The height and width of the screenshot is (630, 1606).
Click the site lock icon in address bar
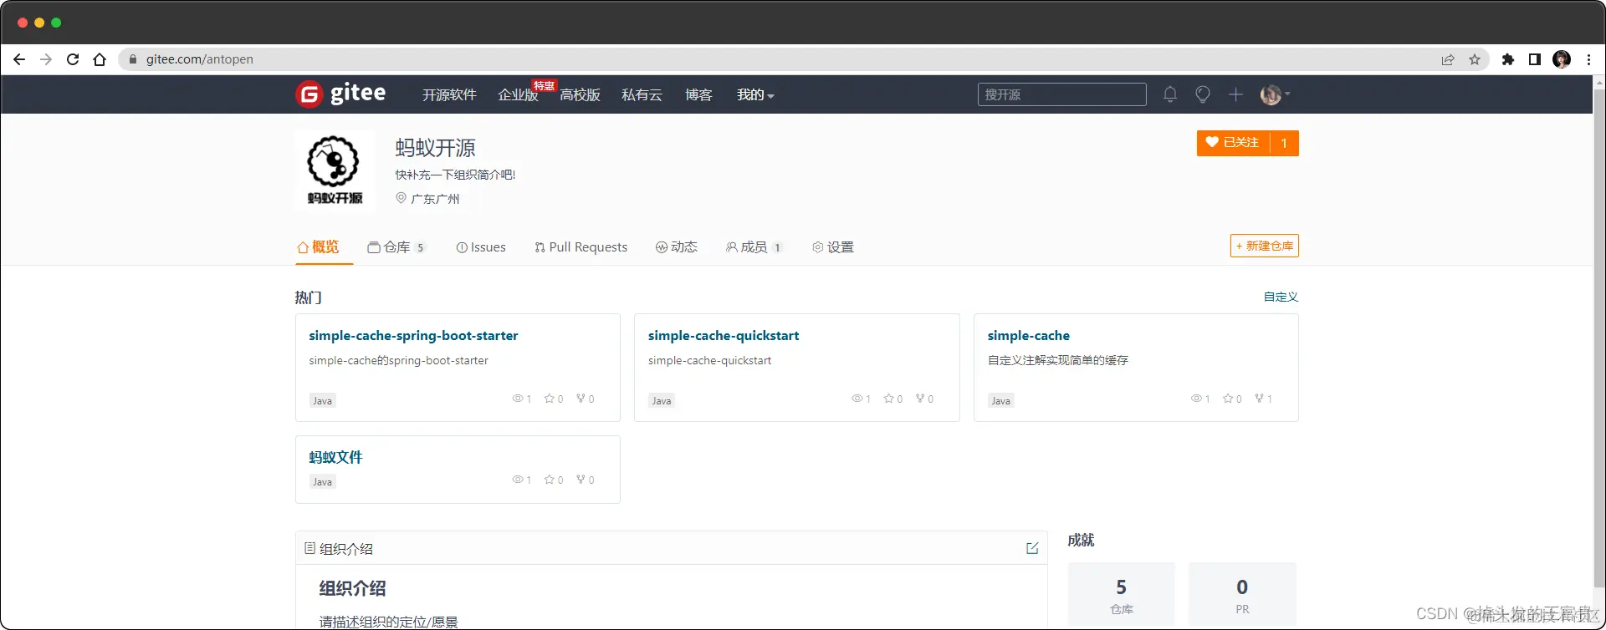click(x=132, y=59)
